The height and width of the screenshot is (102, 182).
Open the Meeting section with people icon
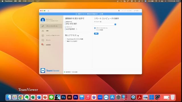[x=51, y=31]
